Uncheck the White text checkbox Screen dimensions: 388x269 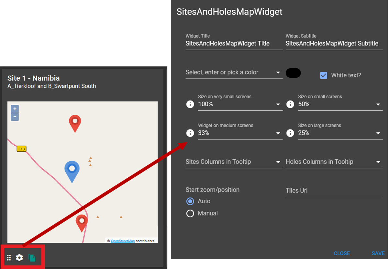click(324, 75)
